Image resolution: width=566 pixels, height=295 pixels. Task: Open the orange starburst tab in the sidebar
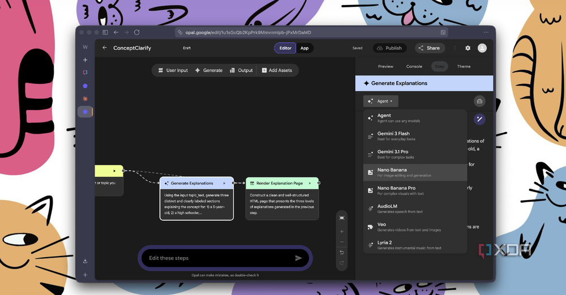coord(85,98)
